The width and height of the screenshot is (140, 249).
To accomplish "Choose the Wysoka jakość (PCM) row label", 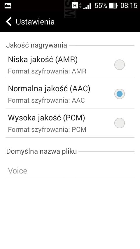I will [x=70, y=123].
